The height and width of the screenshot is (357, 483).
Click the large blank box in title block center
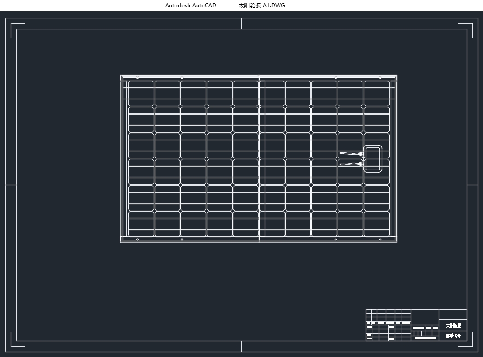(x=425, y=317)
